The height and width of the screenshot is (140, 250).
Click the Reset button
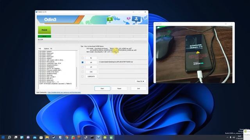click(x=119, y=88)
